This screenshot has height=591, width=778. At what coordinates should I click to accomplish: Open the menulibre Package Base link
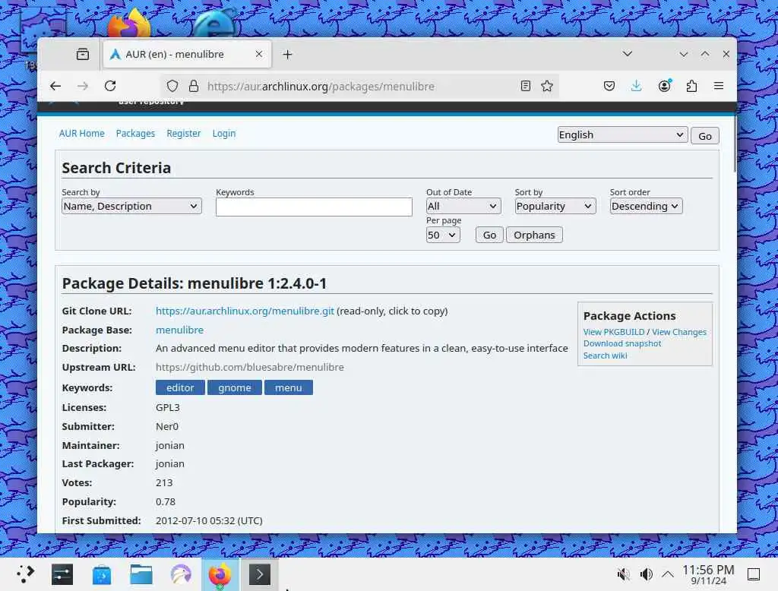(x=179, y=330)
